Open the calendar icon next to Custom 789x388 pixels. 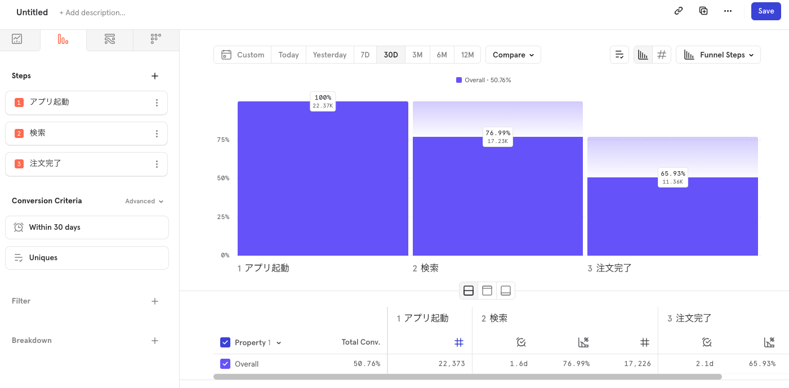(227, 54)
